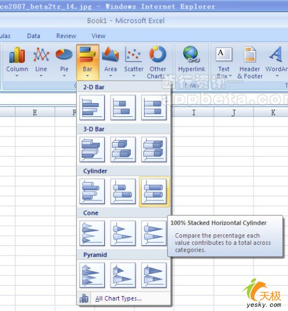This screenshot has height=311, width=288.
Task: Expand the Scatter chart menu
Action: click(x=134, y=62)
